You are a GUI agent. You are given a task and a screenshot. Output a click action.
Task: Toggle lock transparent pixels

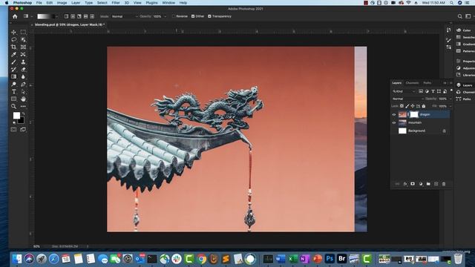coord(402,106)
